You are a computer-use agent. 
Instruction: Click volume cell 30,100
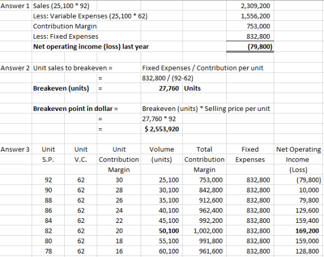169,190
